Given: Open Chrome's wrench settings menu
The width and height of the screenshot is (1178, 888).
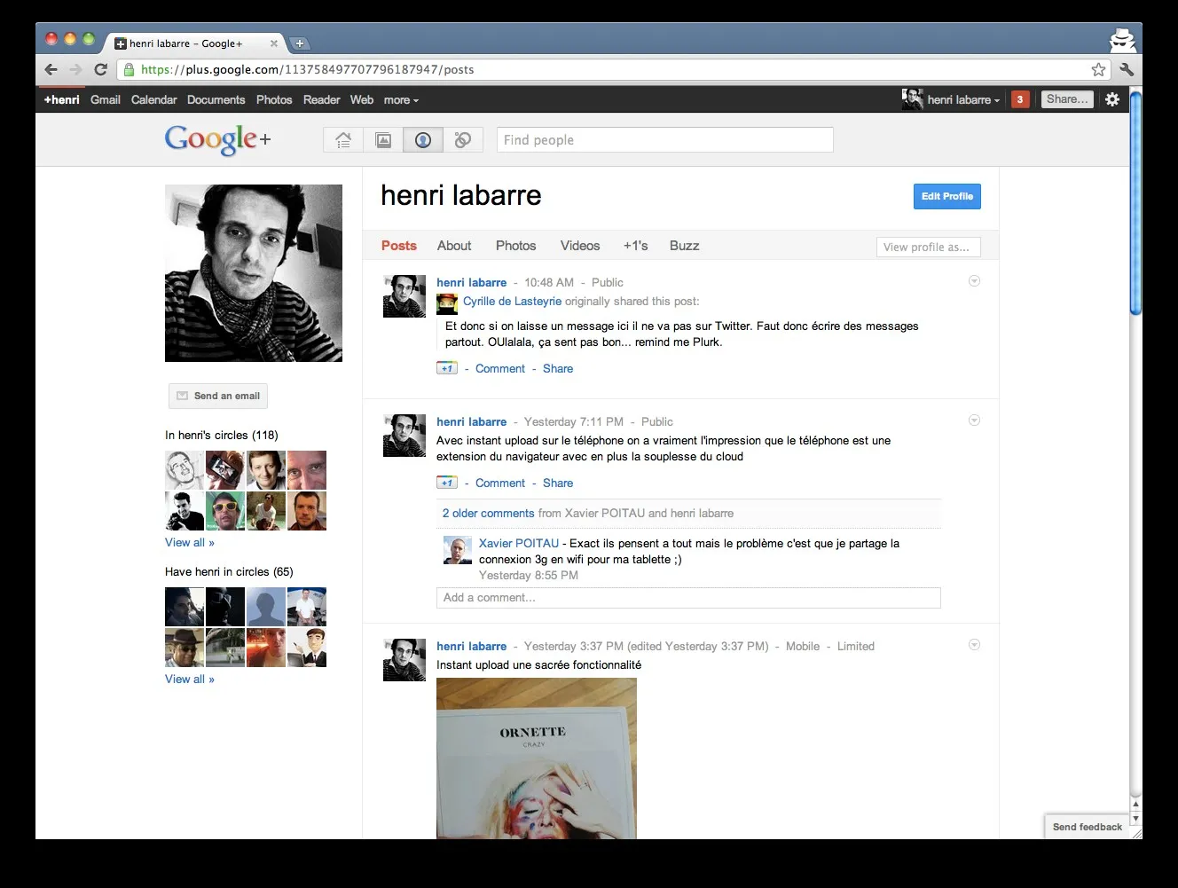Looking at the screenshot, I should pyautogui.click(x=1127, y=69).
